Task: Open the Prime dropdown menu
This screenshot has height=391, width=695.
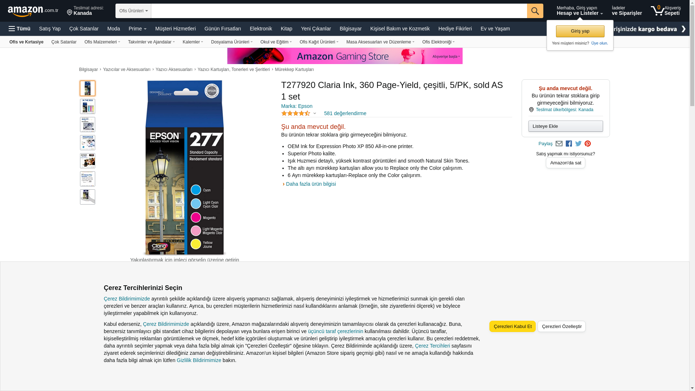Action: tap(138, 29)
